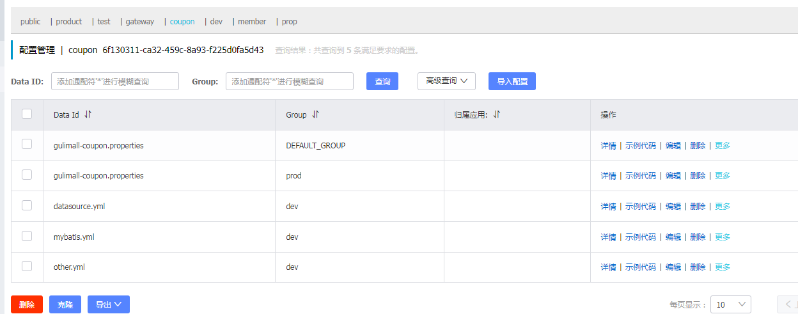Select the coupon namespace tab
The height and width of the screenshot is (314, 798).
[182, 21]
